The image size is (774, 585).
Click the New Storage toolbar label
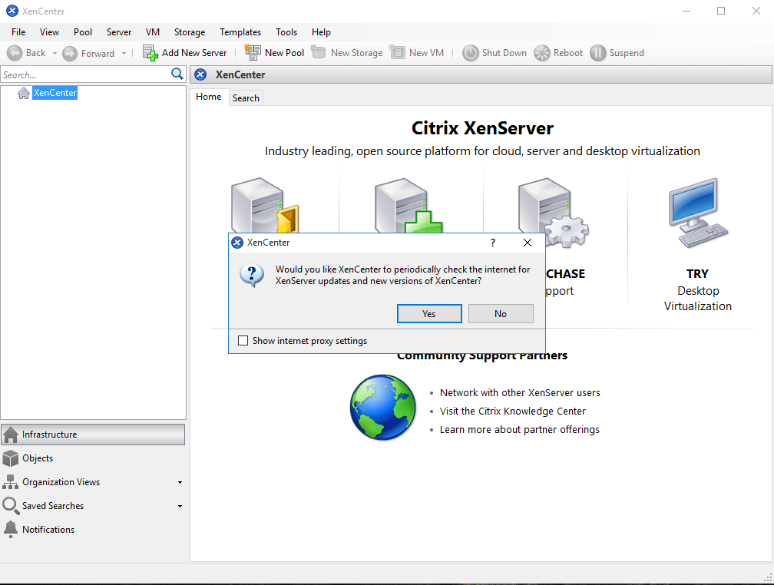coord(356,53)
